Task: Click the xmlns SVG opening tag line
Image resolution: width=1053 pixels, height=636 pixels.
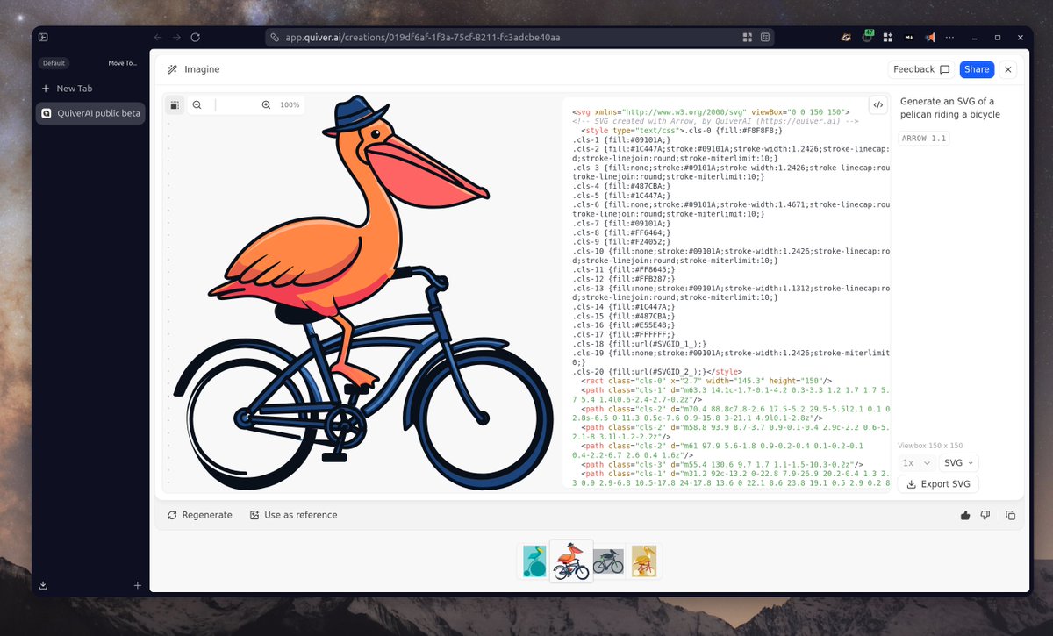Action: pos(711,112)
